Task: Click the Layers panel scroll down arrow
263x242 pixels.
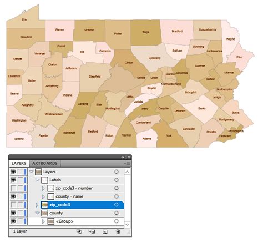Action: pyautogui.click(x=127, y=224)
